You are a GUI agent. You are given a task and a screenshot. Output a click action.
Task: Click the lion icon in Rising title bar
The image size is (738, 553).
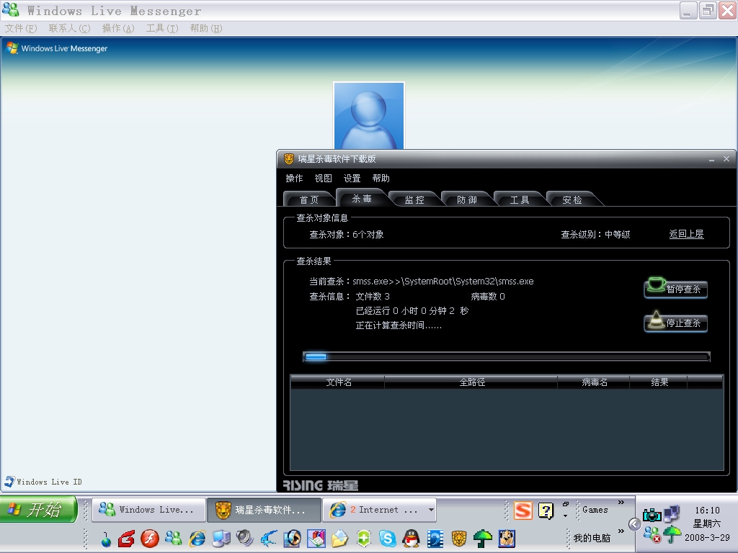click(x=288, y=159)
